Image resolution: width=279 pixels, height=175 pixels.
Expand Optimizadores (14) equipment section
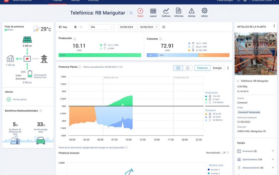coord(256,159)
